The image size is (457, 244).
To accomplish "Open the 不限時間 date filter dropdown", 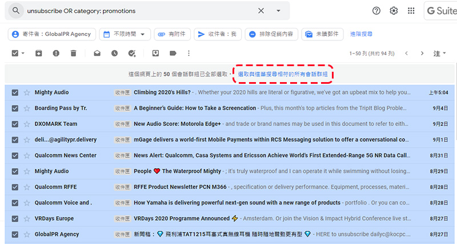I will click(125, 34).
